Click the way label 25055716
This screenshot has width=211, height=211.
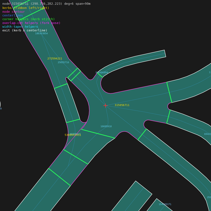pyautogui.click(x=63, y=62)
